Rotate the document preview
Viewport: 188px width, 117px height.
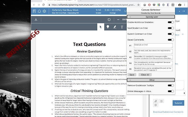click(109, 20)
